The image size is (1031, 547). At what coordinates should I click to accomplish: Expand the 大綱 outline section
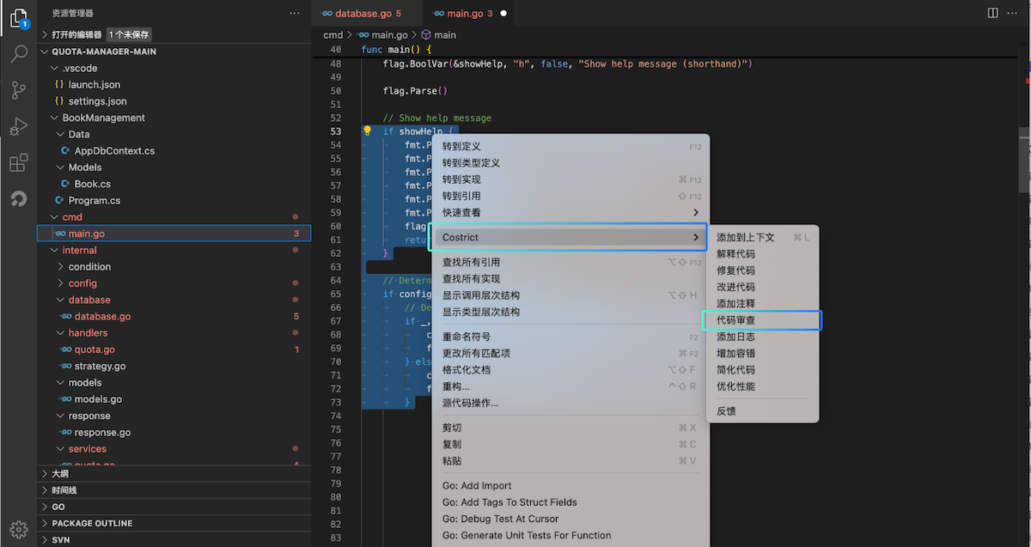click(60, 473)
